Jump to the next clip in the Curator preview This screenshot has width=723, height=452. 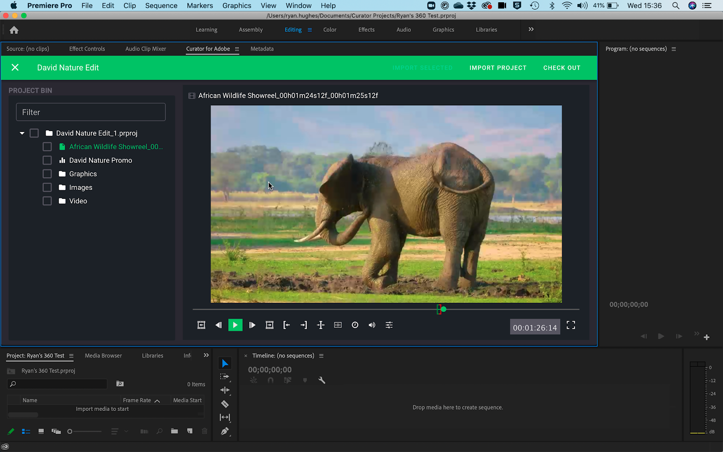(x=269, y=325)
